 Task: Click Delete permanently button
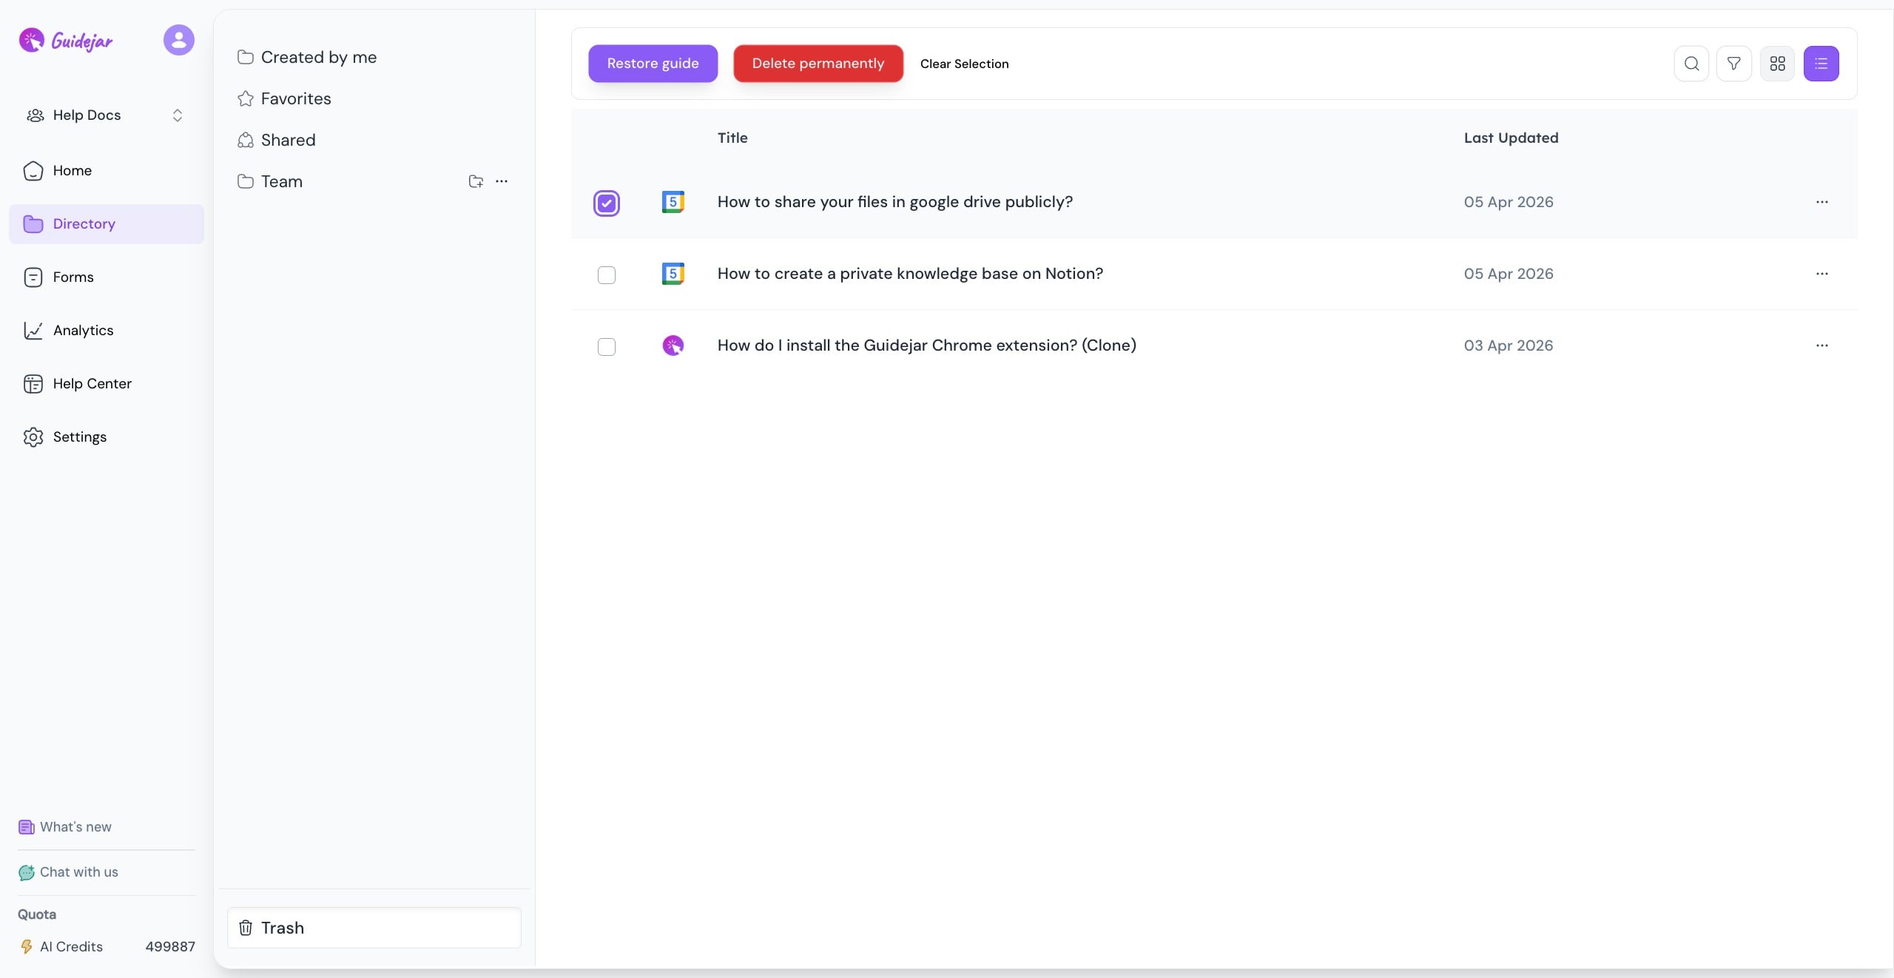818,64
